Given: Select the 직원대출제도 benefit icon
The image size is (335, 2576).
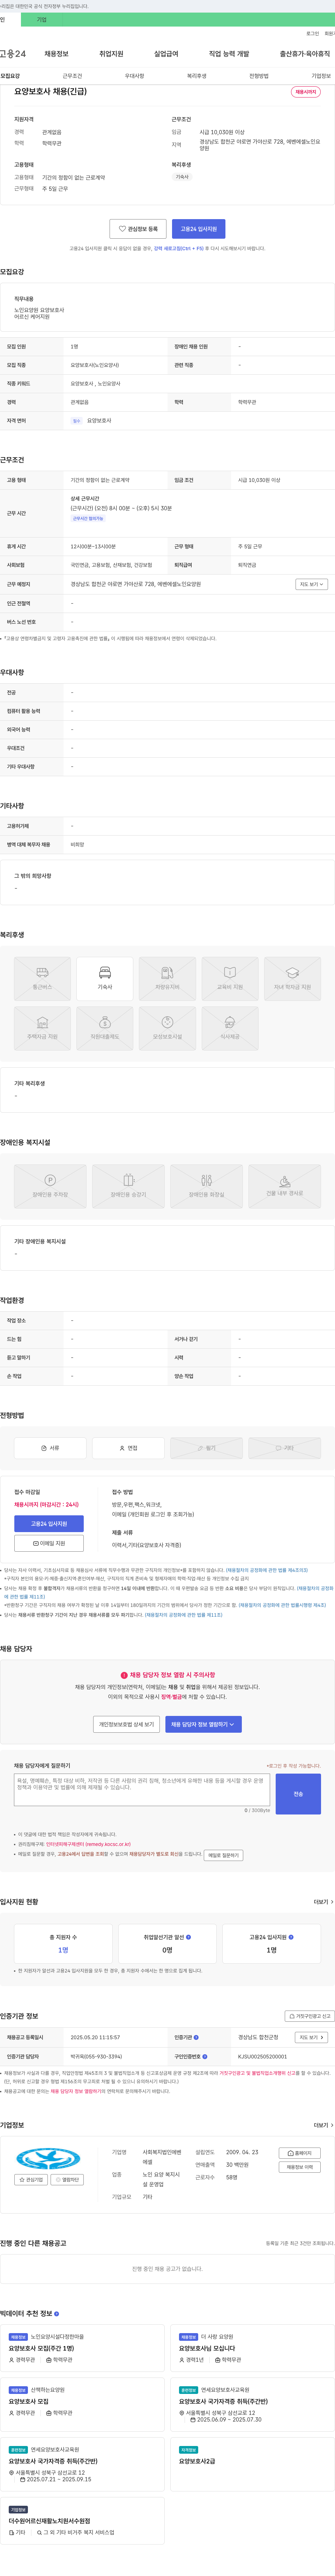Looking at the screenshot, I should (105, 1028).
